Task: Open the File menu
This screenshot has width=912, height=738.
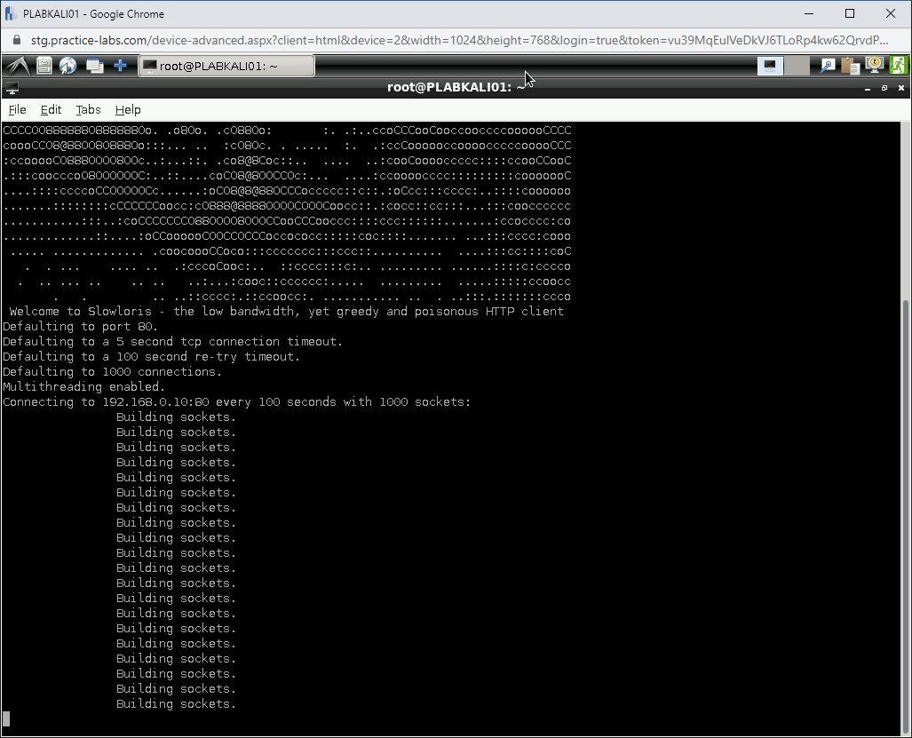Action: 17,109
